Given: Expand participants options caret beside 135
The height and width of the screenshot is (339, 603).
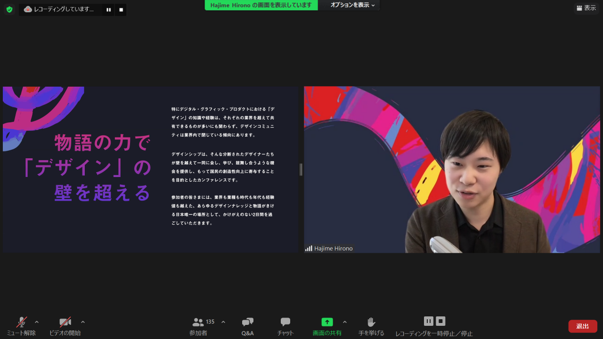Looking at the screenshot, I should pyautogui.click(x=223, y=322).
